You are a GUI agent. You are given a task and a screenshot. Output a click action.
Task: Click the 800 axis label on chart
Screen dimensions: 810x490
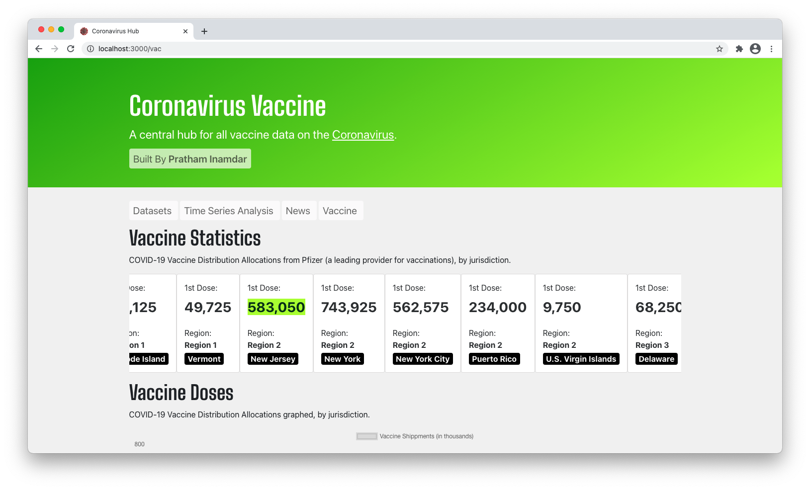coord(139,444)
